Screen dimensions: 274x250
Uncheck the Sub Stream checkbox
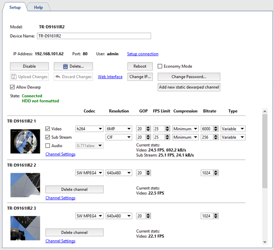coord(48,137)
